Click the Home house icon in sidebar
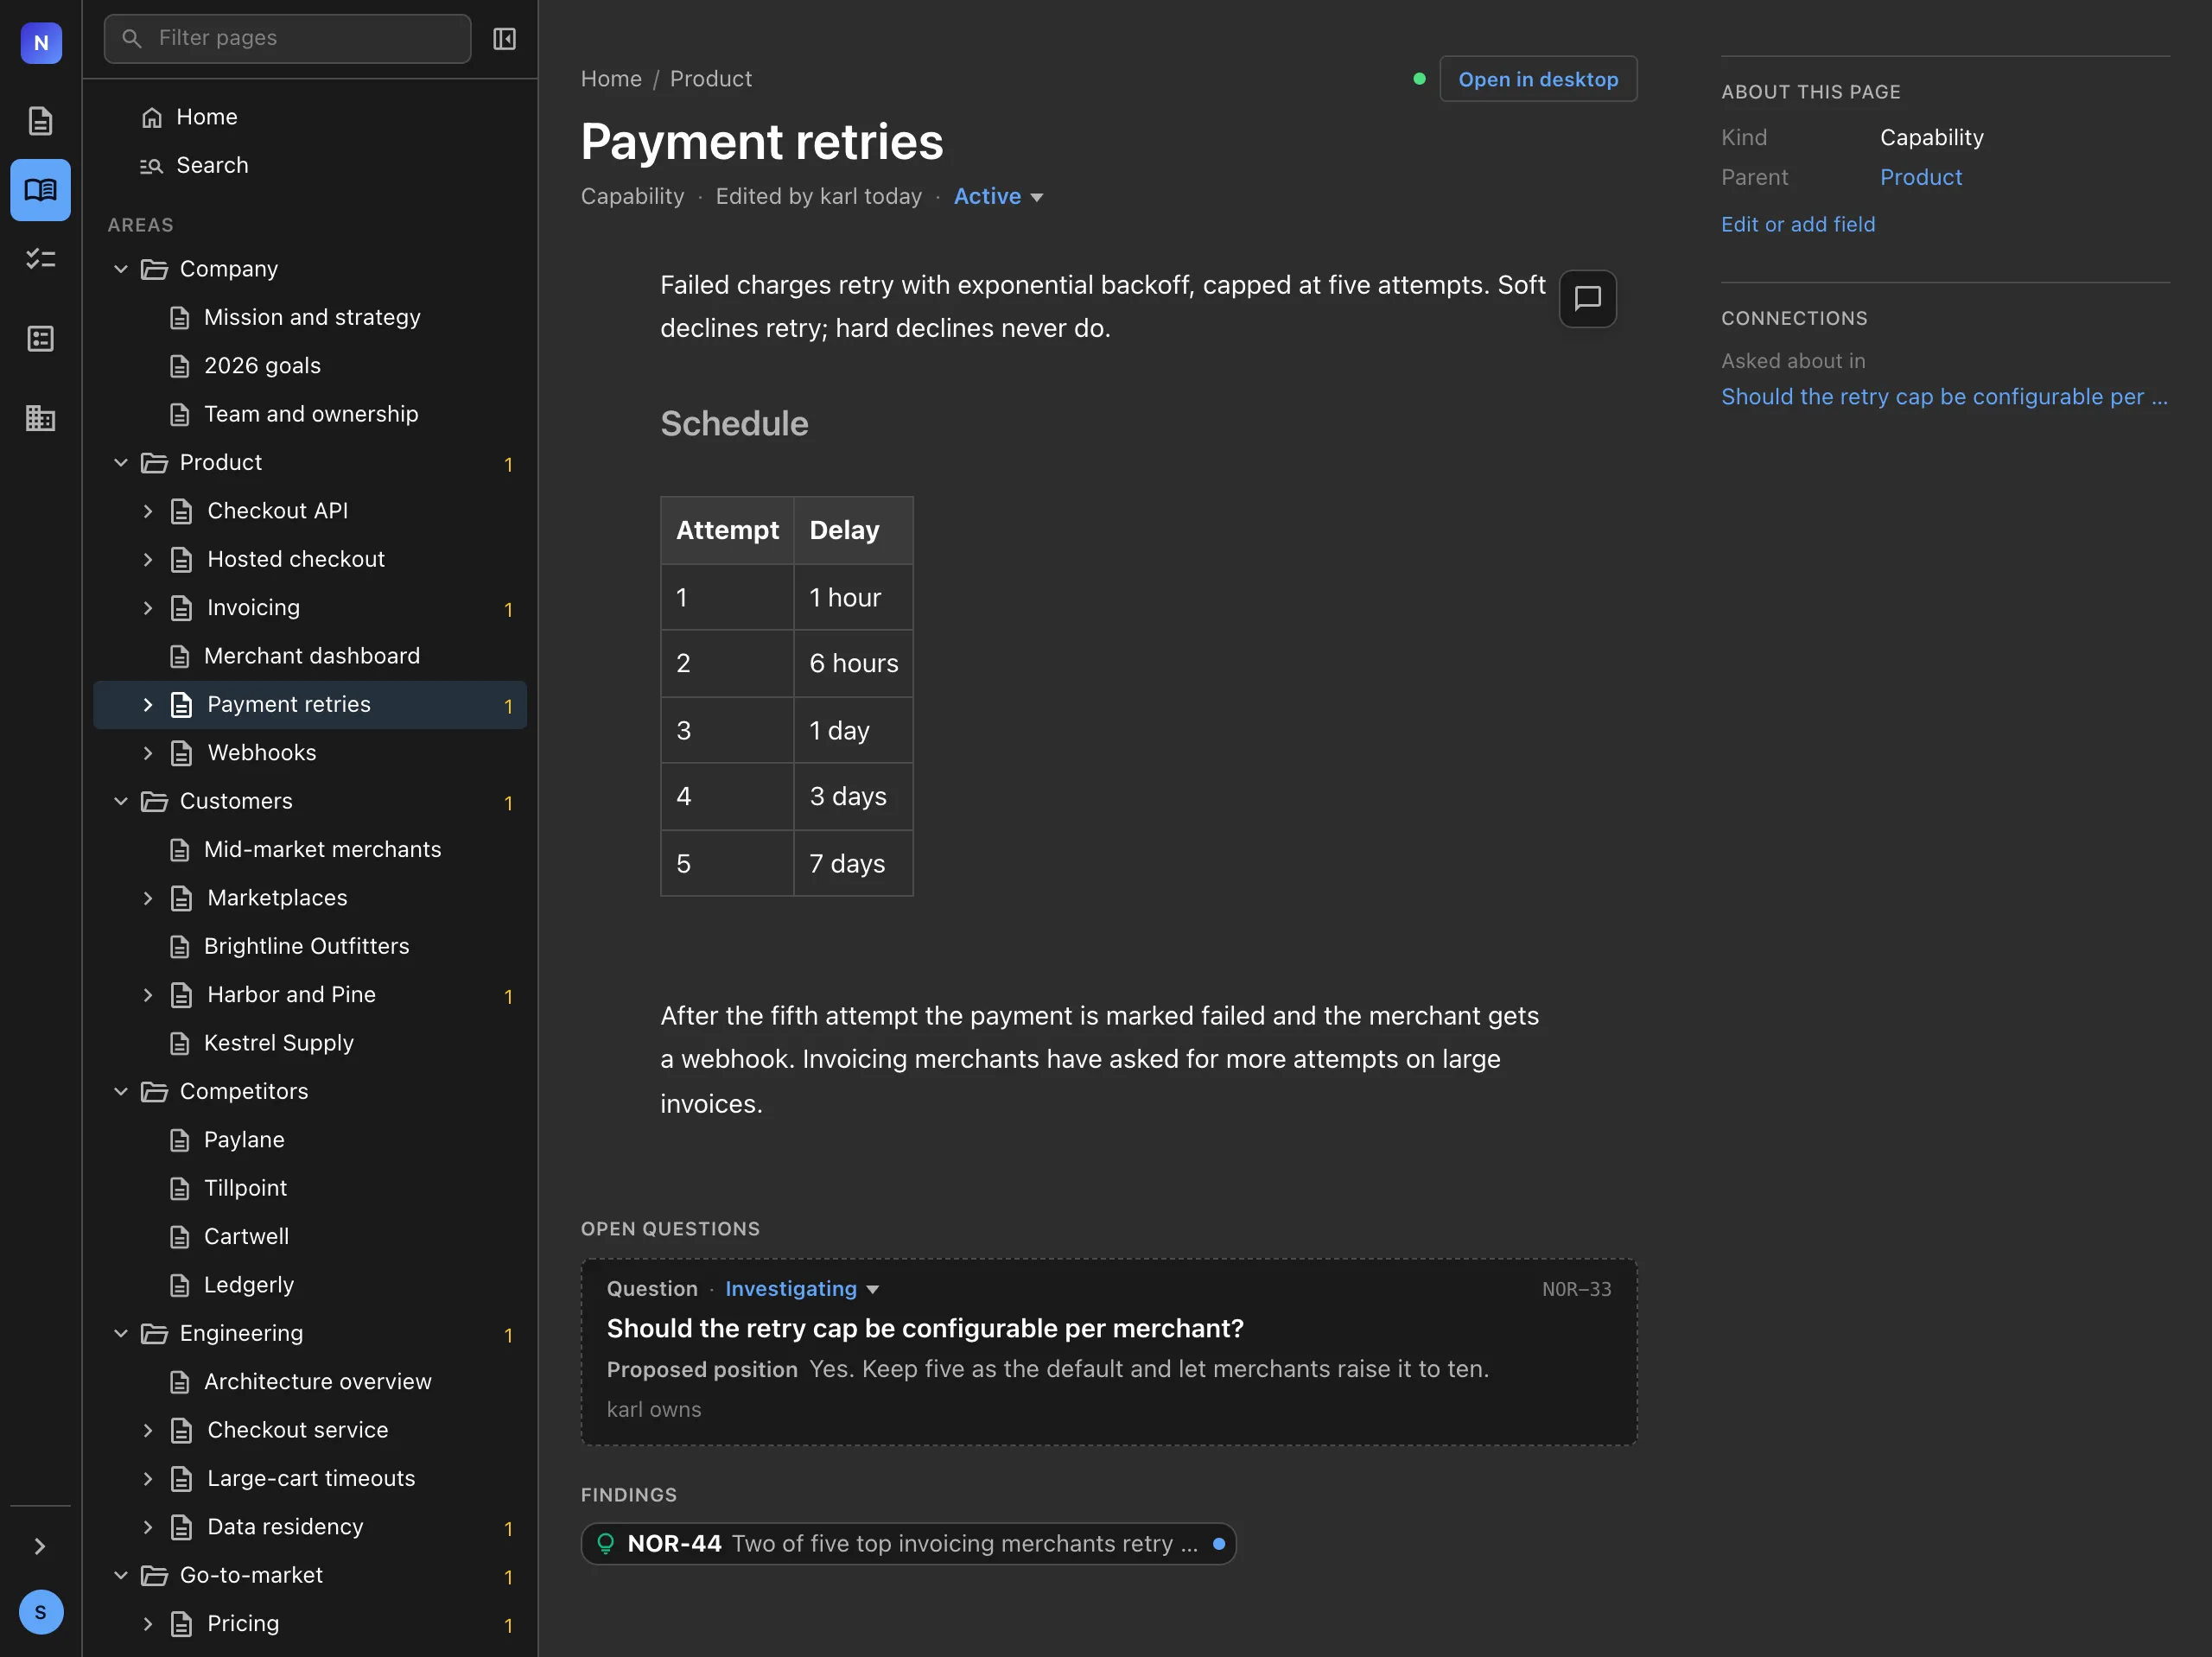The image size is (2212, 1657). [x=152, y=117]
